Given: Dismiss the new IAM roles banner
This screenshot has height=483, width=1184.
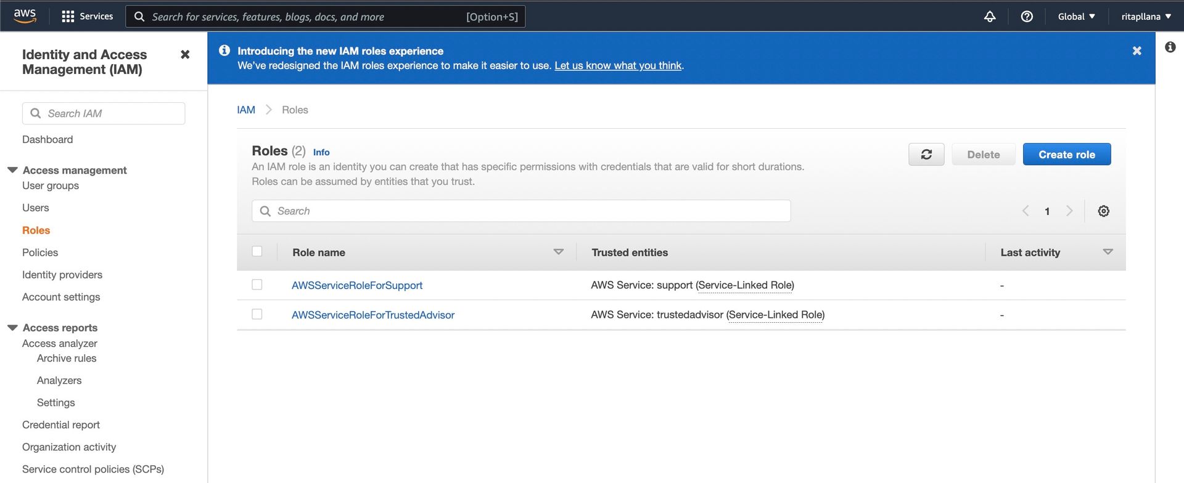Looking at the screenshot, I should pos(1137,51).
